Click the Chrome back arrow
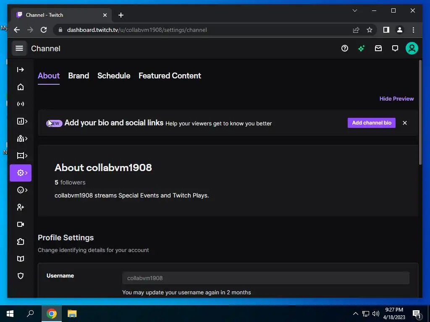Image resolution: width=430 pixels, height=322 pixels. (17, 30)
